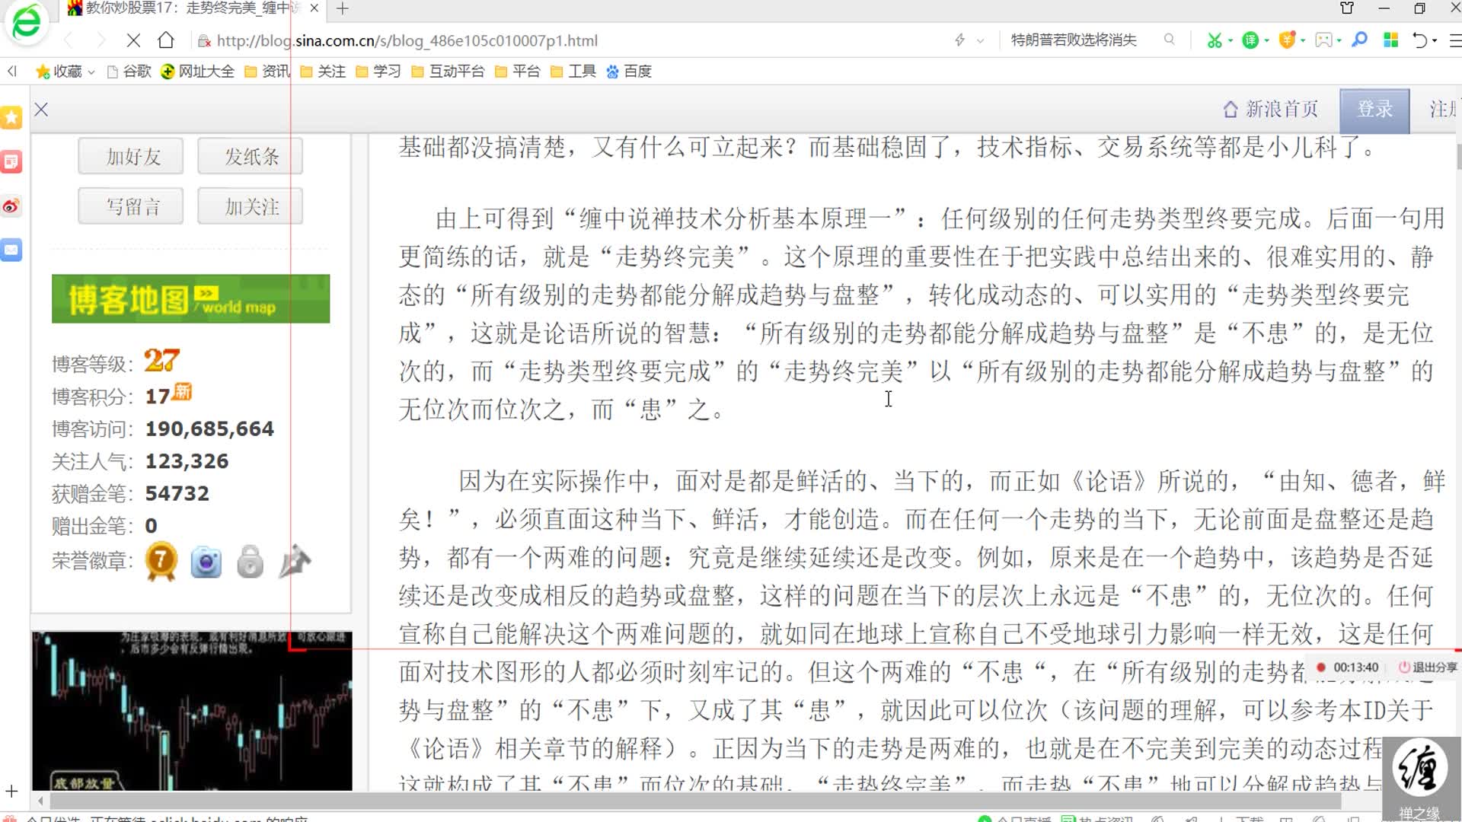1462x822 pixels.
Task: Open the apps grid icon
Action: pyautogui.click(x=1390, y=39)
